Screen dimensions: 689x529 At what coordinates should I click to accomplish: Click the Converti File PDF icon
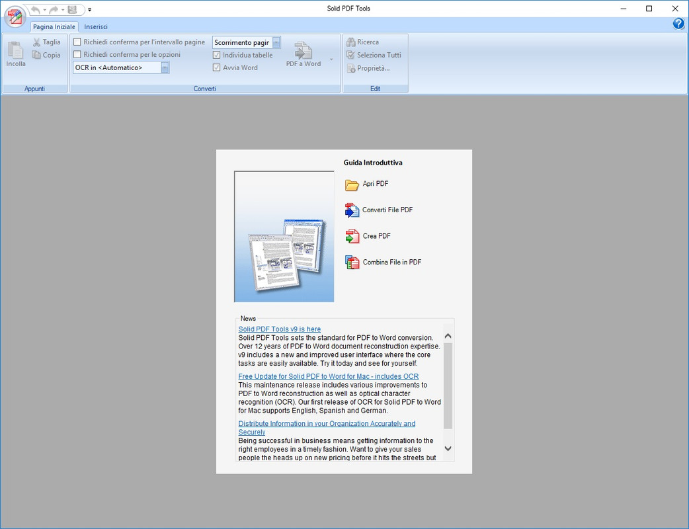pyautogui.click(x=352, y=210)
